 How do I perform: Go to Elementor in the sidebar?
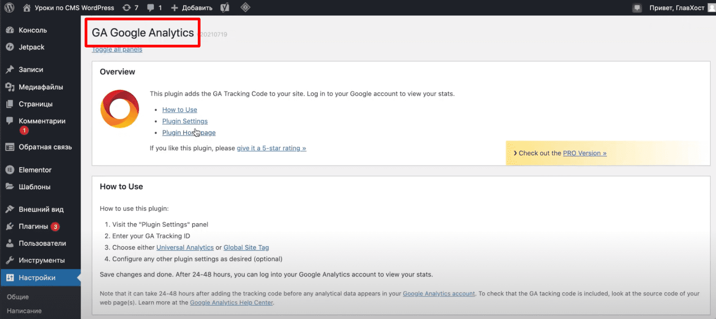pyautogui.click(x=35, y=170)
